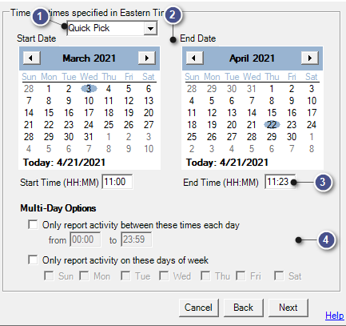Click callout marker number 1
This screenshot has width=346, height=326.
click(x=40, y=17)
